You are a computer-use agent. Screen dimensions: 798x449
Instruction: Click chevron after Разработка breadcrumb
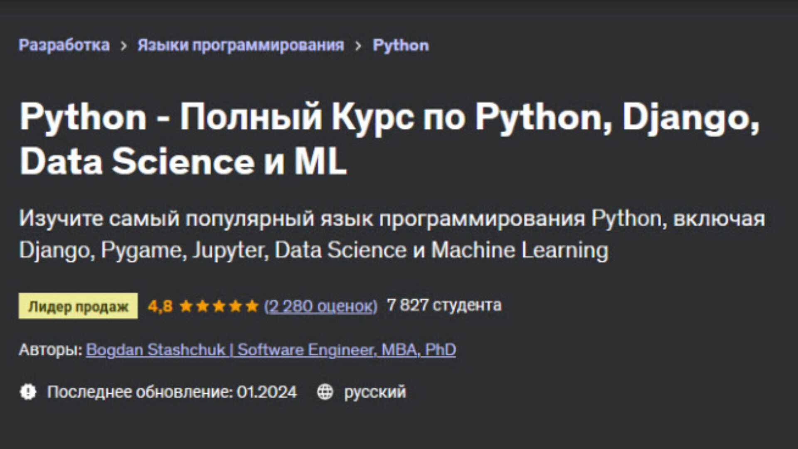coord(123,46)
